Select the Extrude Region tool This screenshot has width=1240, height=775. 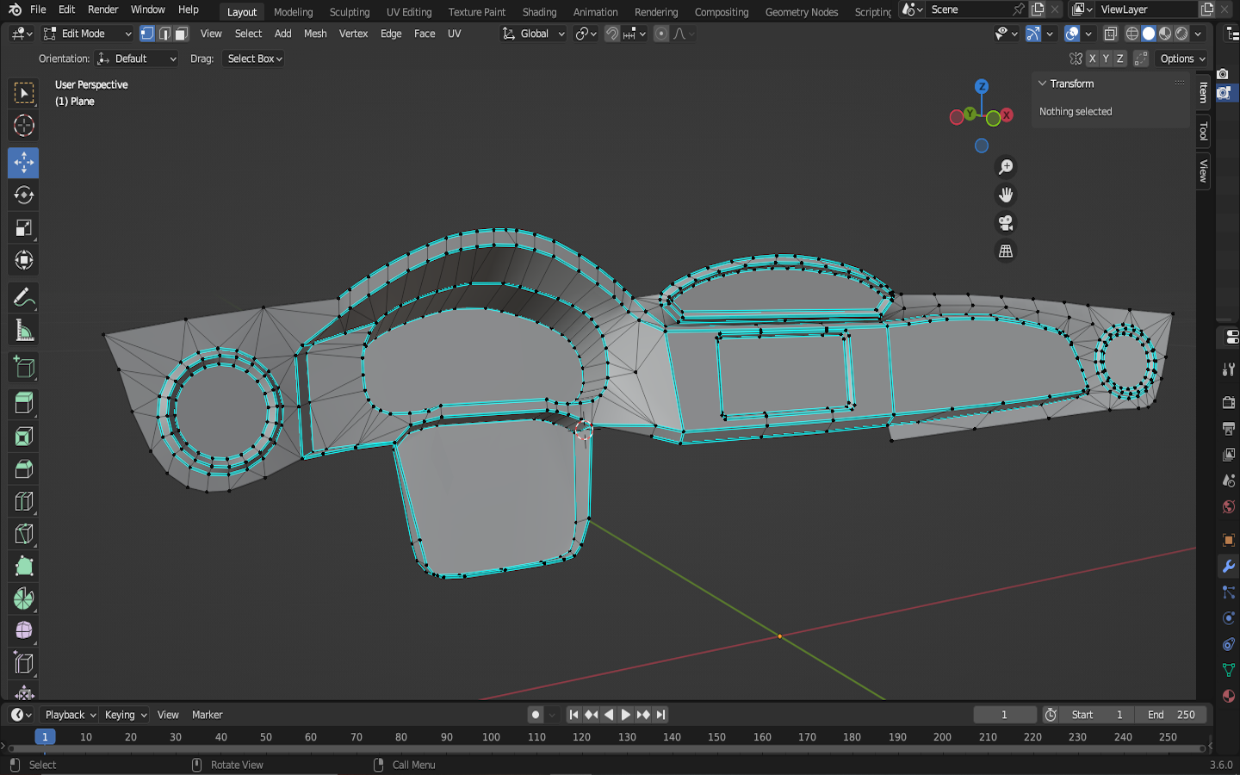click(24, 404)
